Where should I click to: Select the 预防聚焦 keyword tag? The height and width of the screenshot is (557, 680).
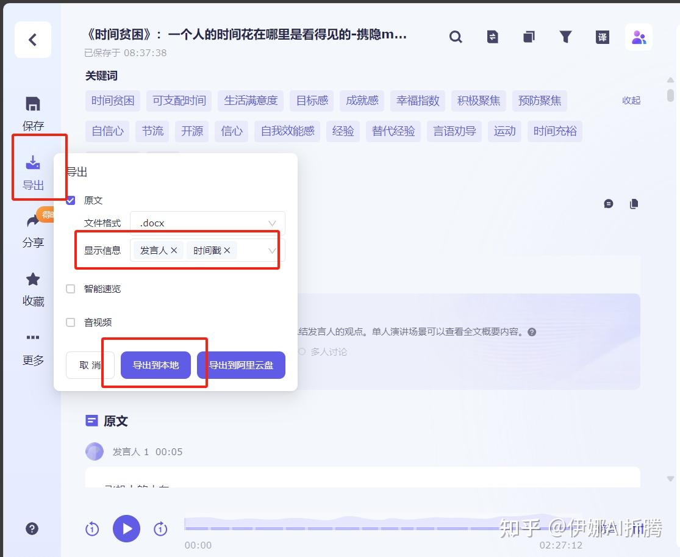tap(540, 101)
